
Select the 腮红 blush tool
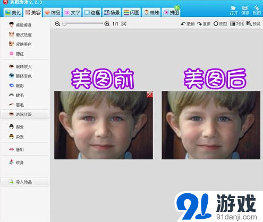pyautogui.click(x=16, y=54)
